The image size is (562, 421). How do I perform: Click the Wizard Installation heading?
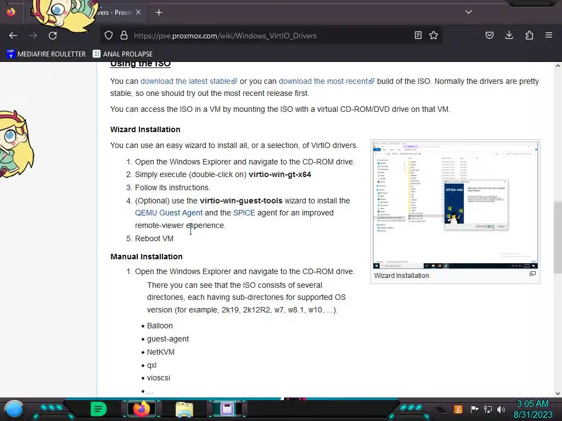tap(145, 129)
